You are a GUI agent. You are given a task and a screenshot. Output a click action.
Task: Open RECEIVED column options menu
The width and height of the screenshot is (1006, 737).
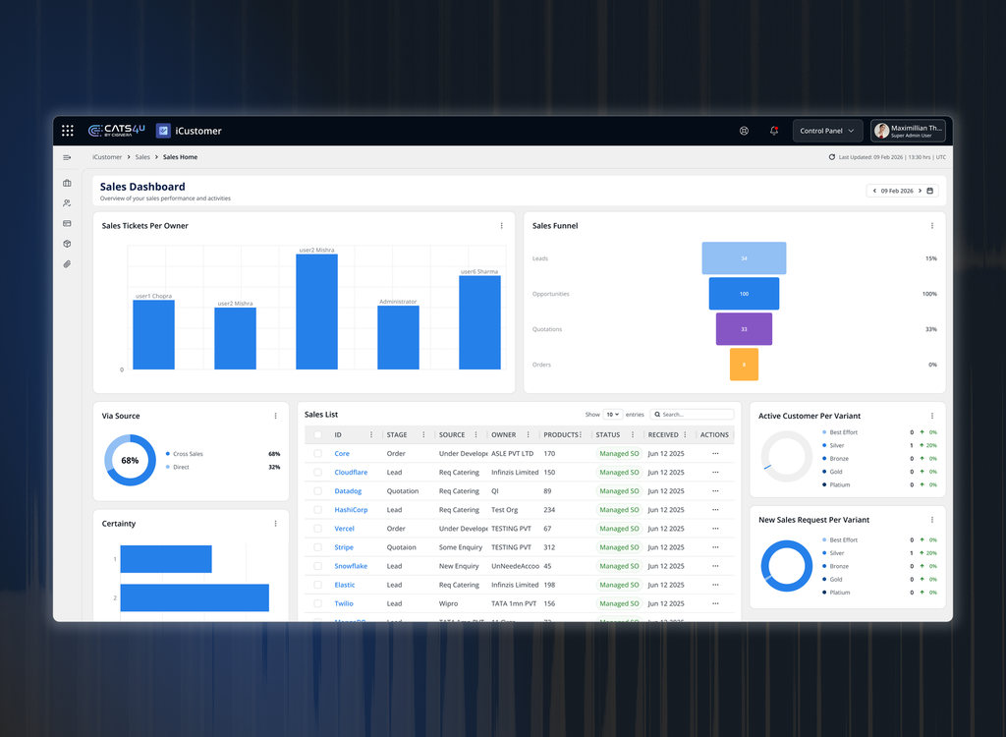tap(685, 435)
